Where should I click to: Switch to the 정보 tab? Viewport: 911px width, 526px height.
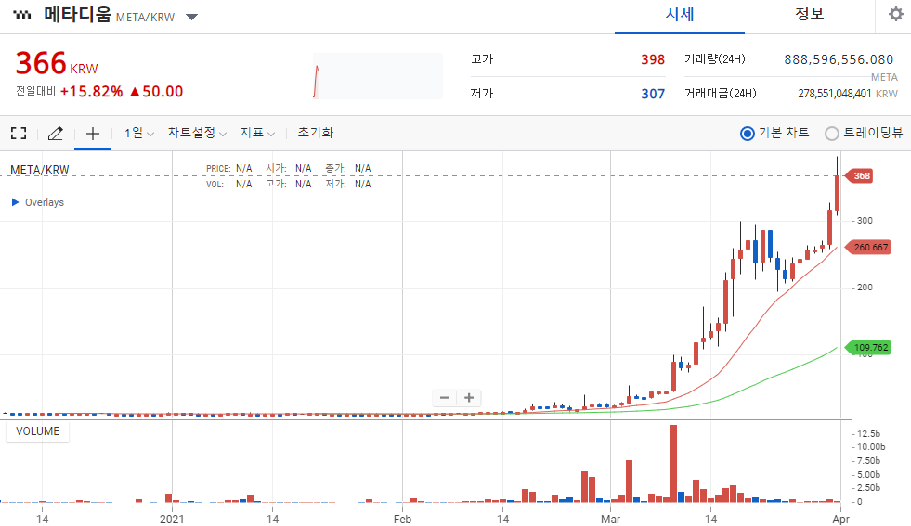click(810, 15)
